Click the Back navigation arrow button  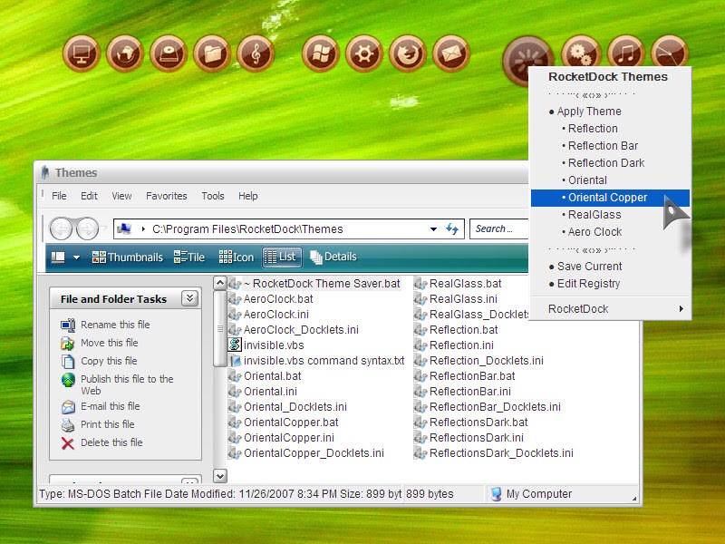(61, 228)
